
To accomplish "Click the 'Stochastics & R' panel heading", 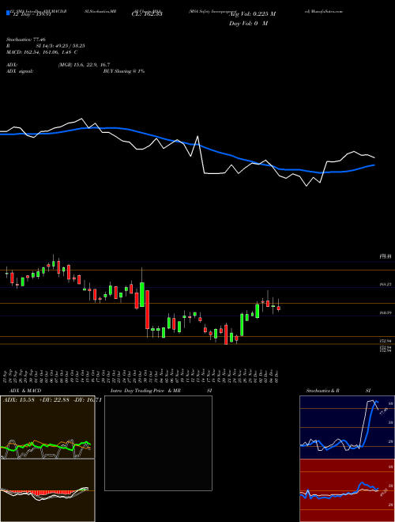I will 323,391.
